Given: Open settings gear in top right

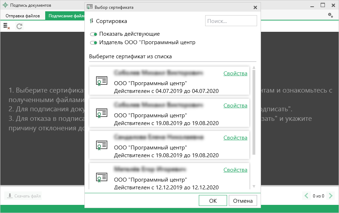Looking at the screenshot, I should click(330, 15).
